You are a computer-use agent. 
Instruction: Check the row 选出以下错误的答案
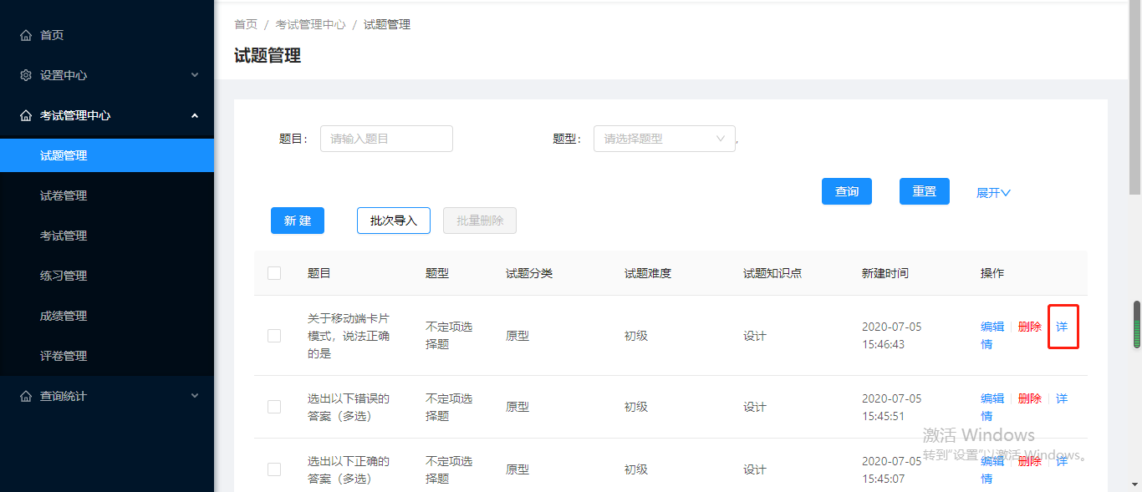click(274, 407)
